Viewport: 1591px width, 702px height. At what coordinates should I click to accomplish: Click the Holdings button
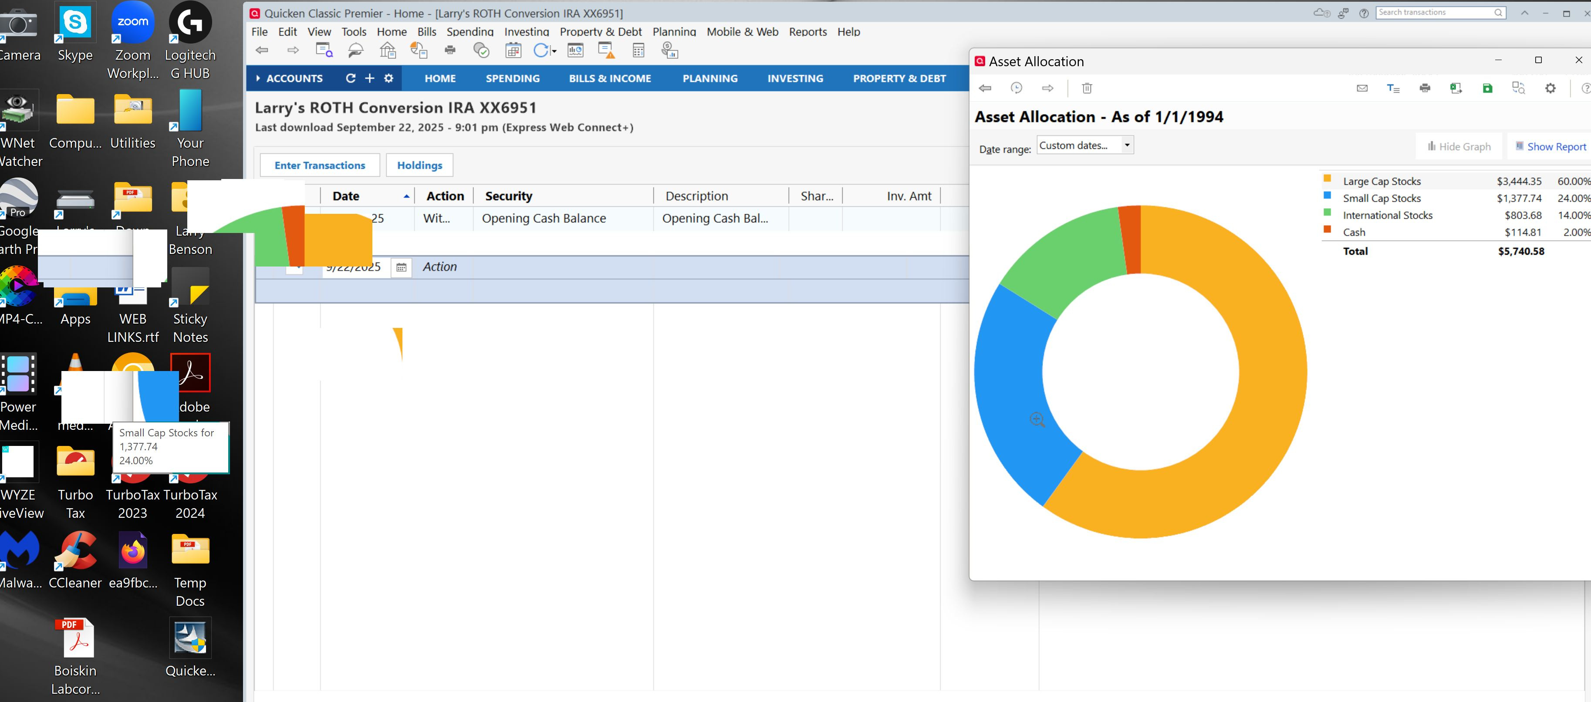click(x=419, y=165)
